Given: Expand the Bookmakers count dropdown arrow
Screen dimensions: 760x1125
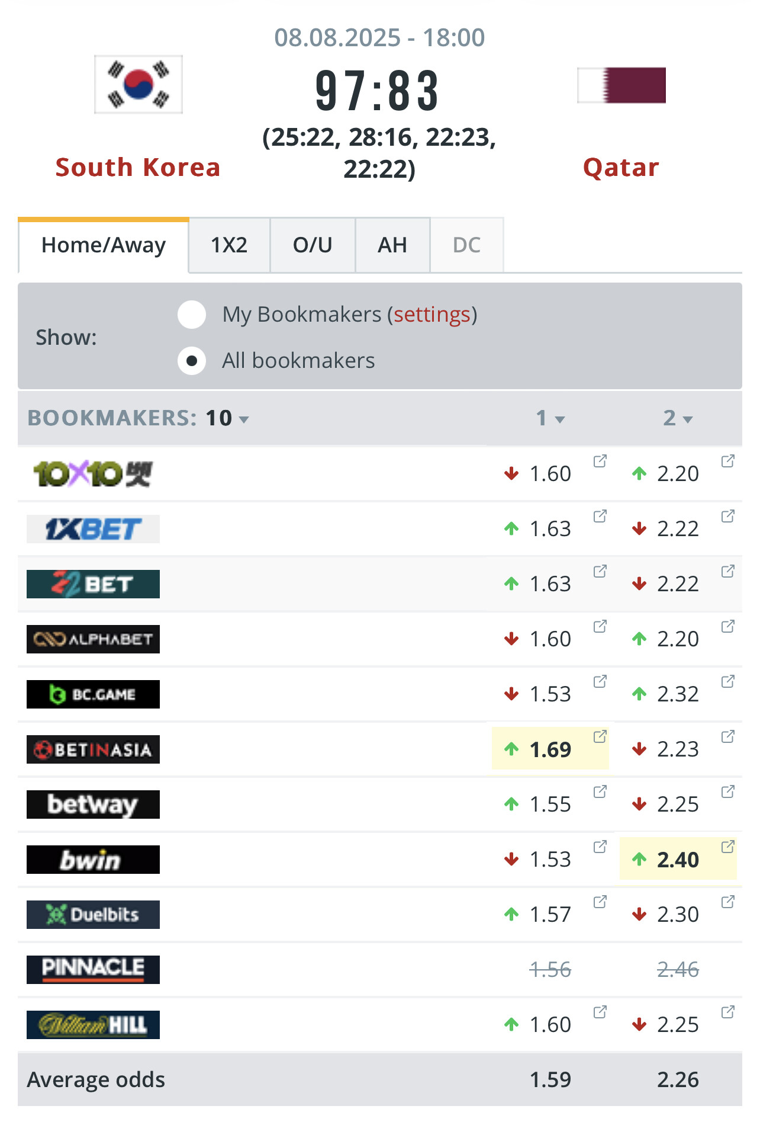Looking at the screenshot, I should coord(244,419).
